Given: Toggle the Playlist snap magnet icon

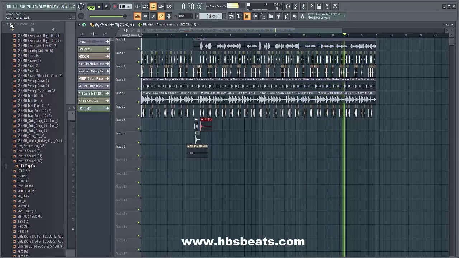Looking at the screenshot, I should (x=84, y=25).
